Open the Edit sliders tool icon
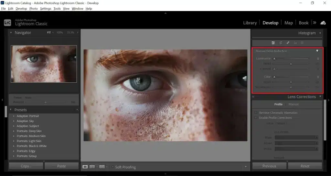The height and width of the screenshot is (176, 331). point(273,43)
